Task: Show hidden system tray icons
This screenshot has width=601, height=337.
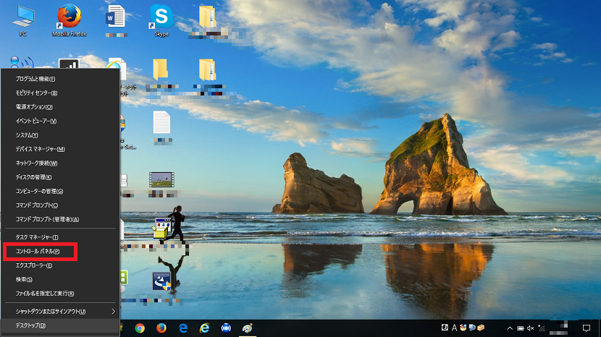Action: pyautogui.click(x=509, y=328)
